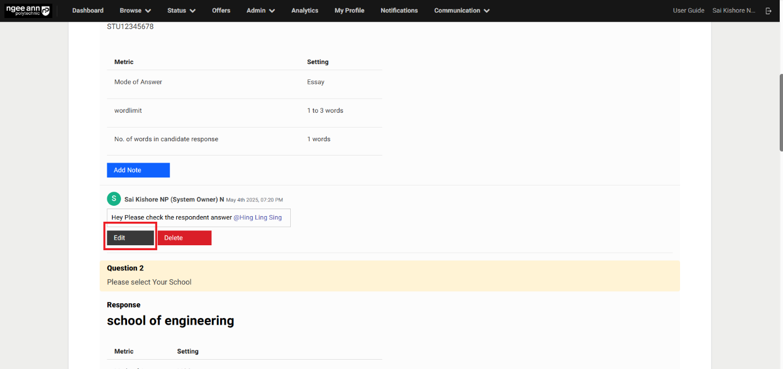783x369 pixels.
Task: Open the Status dropdown menu
Action: point(181,10)
